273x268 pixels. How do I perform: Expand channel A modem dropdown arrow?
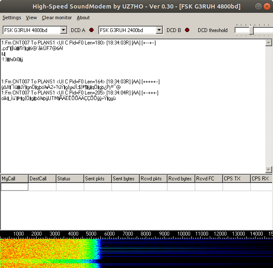coord(64,30)
